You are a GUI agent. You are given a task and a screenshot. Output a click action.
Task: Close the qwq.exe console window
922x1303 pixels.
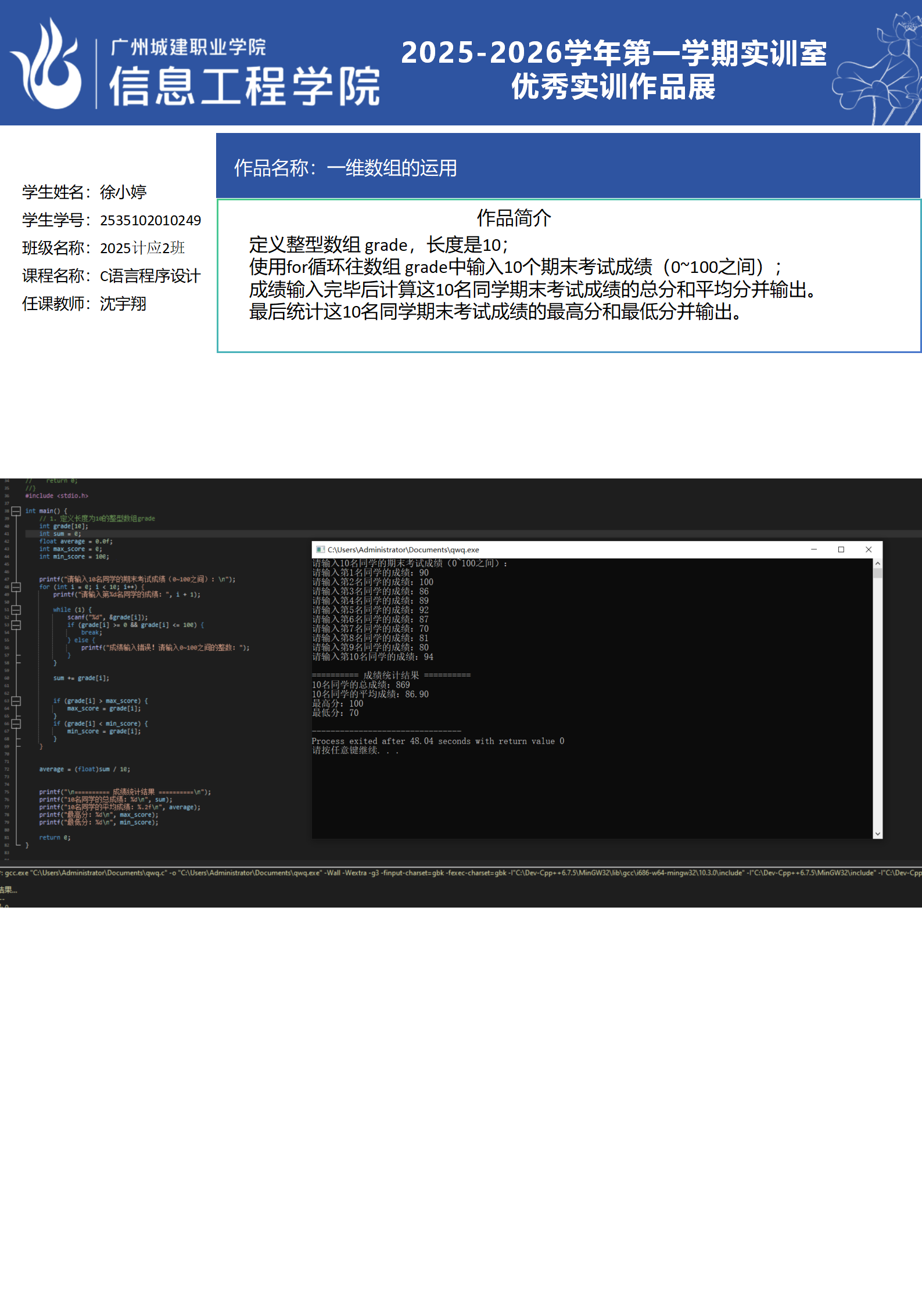tap(869, 549)
